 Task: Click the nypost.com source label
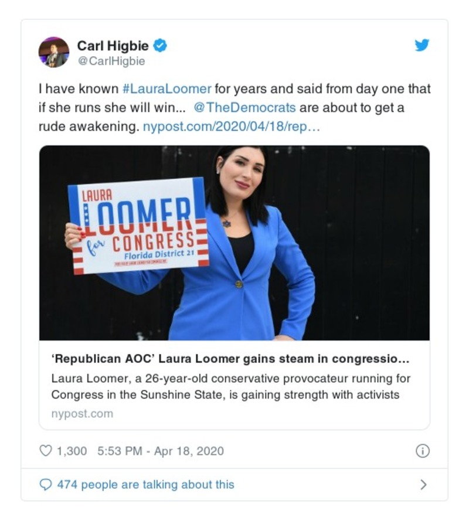82,414
